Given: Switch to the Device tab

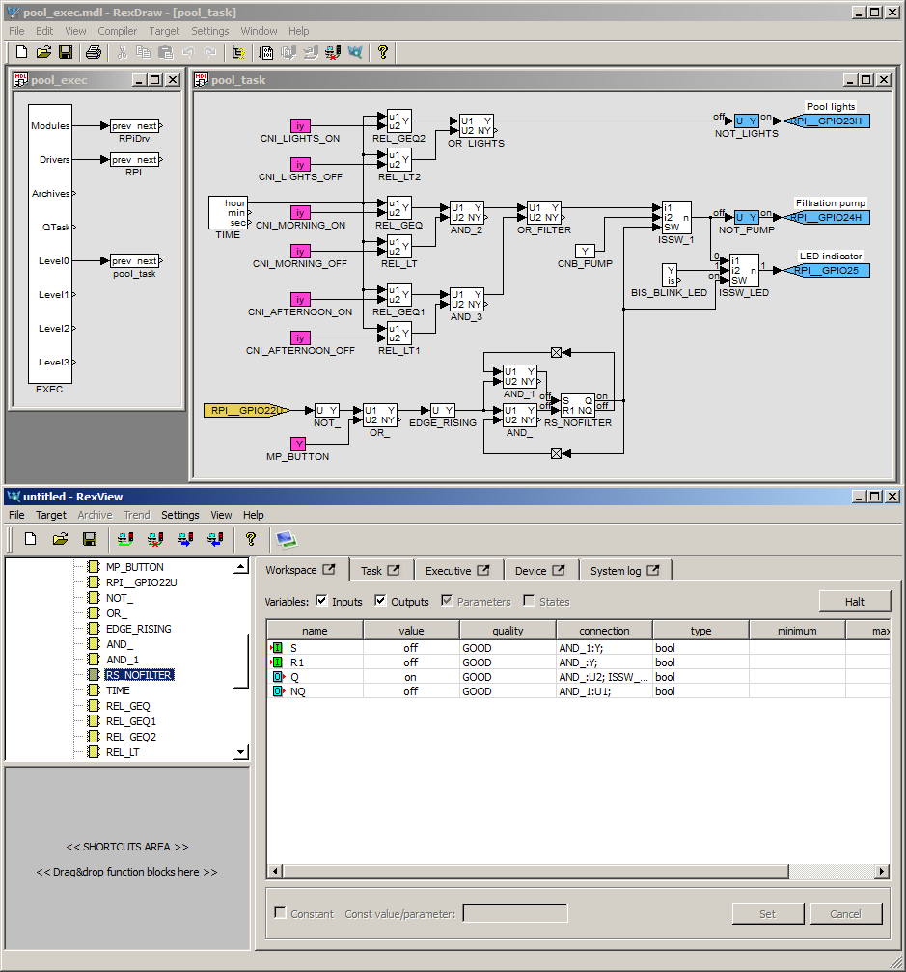Looking at the screenshot, I should 539,570.
